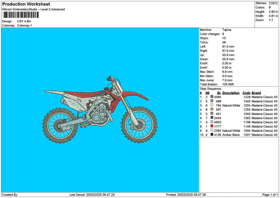The width and height of the screenshot is (280, 198).
Task: Click the "Description" column header
Action: pyautogui.click(x=231, y=93)
